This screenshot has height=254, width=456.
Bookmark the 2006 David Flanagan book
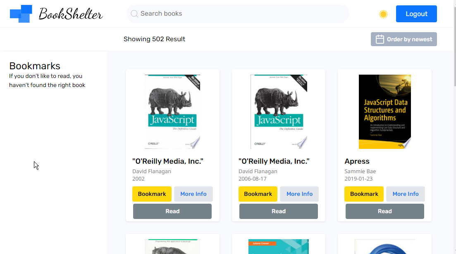(x=258, y=194)
